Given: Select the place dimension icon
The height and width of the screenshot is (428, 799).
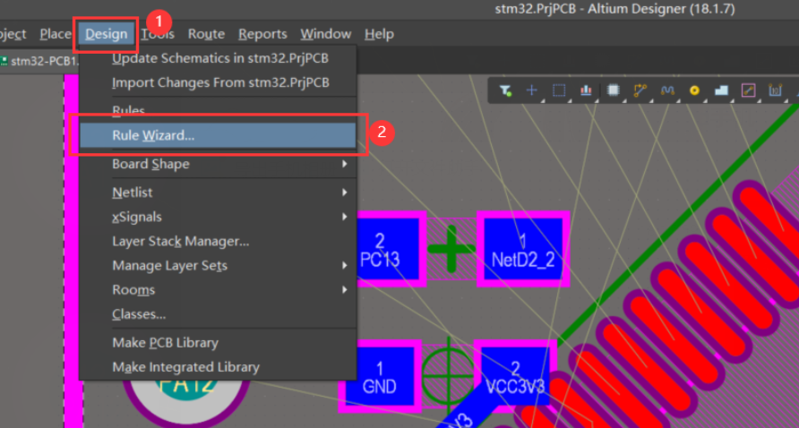Looking at the screenshot, I should click(x=775, y=90).
